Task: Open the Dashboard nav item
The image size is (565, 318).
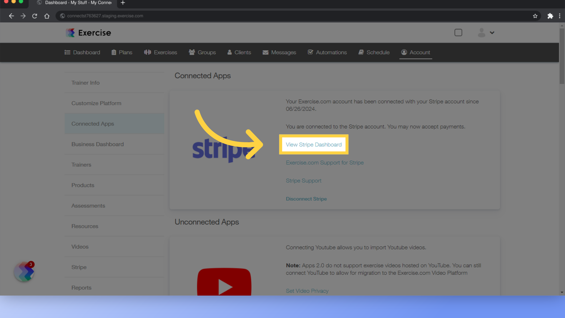Action: [82, 52]
